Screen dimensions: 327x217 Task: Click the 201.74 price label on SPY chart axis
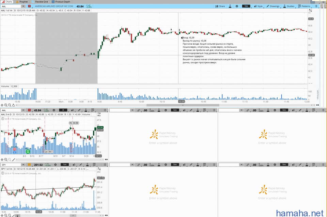click(101, 178)
